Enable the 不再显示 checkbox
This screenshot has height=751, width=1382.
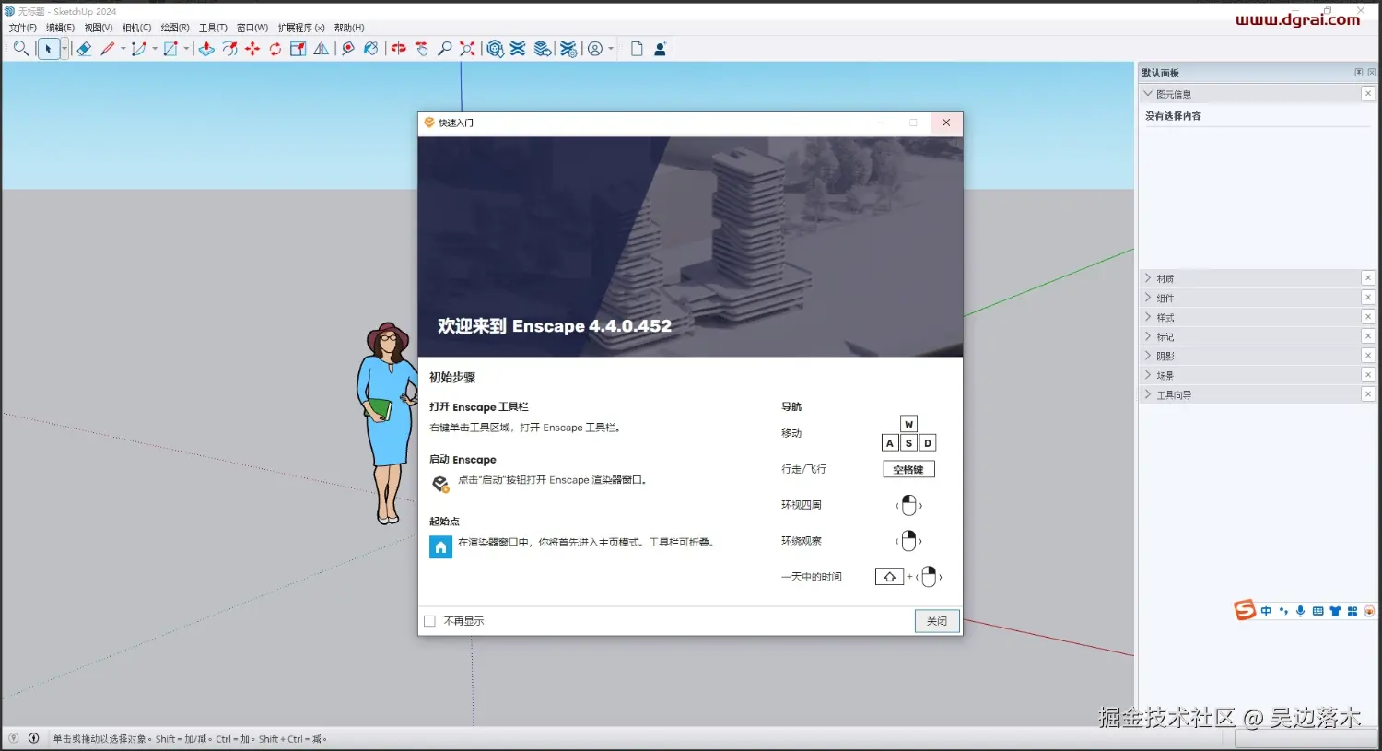click(429, 621)
